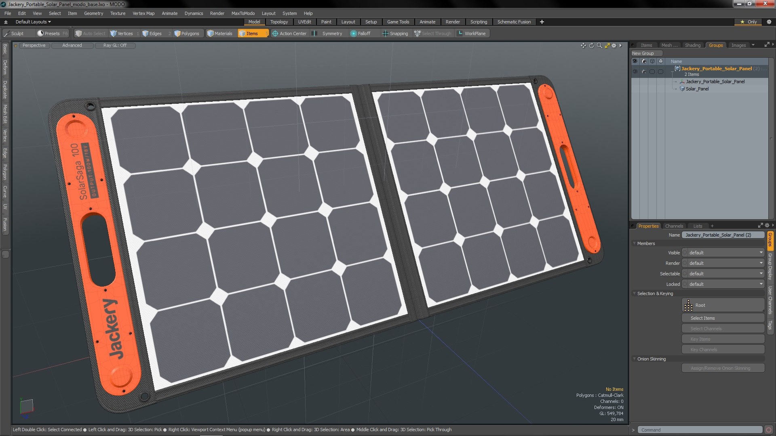Click the camera column header in Groups
This screenshot has height=436, width=776.
pos(643,61)
